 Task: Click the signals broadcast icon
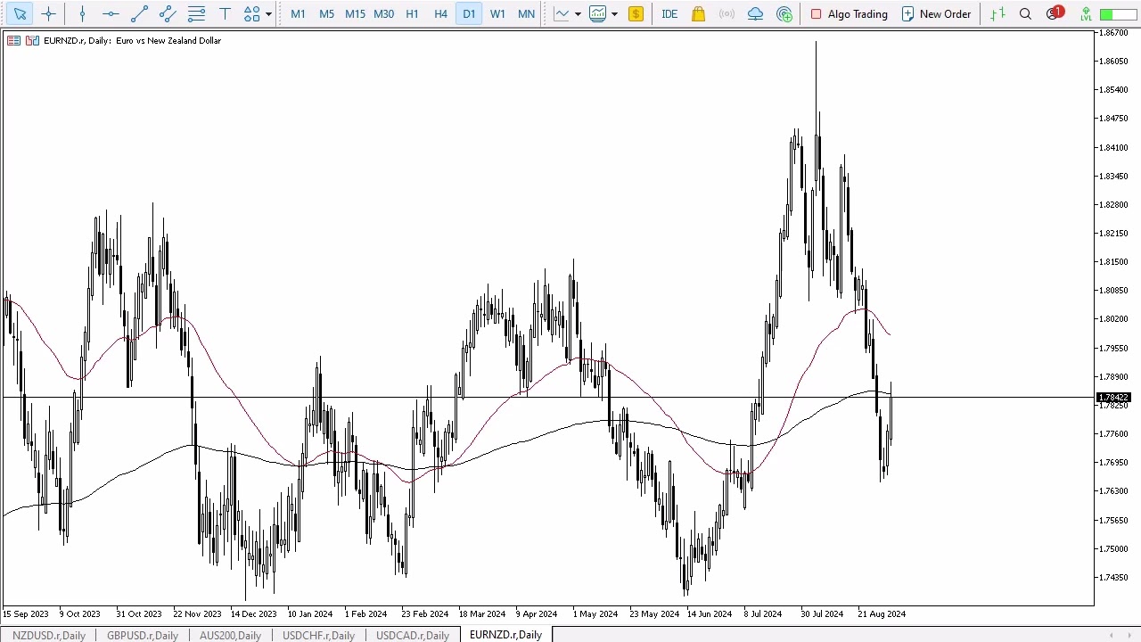726,13
